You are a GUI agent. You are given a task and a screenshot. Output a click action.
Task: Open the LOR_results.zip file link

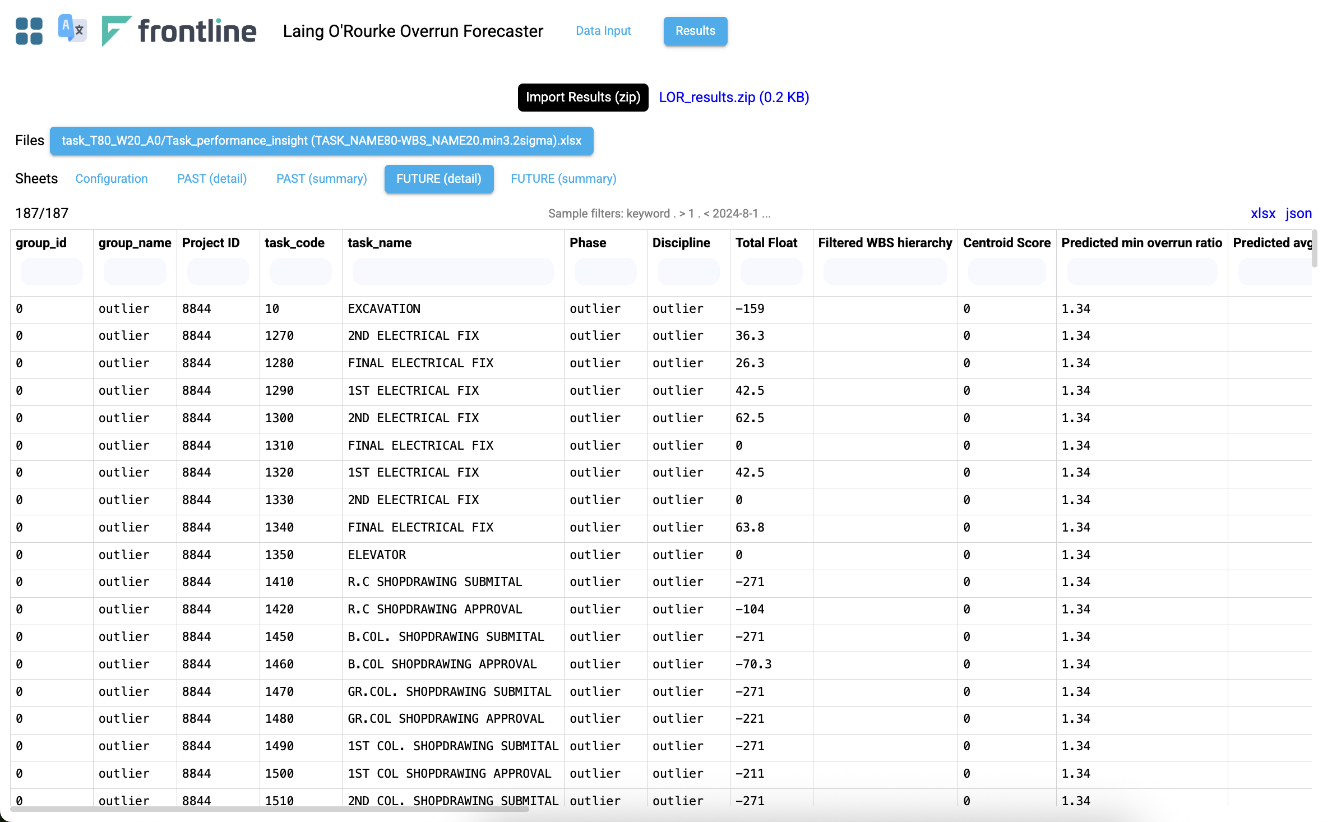click(x=734, y=97)
